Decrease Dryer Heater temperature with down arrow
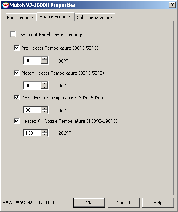Viewport: 178px width, 212px height. [x=45, y=112]
